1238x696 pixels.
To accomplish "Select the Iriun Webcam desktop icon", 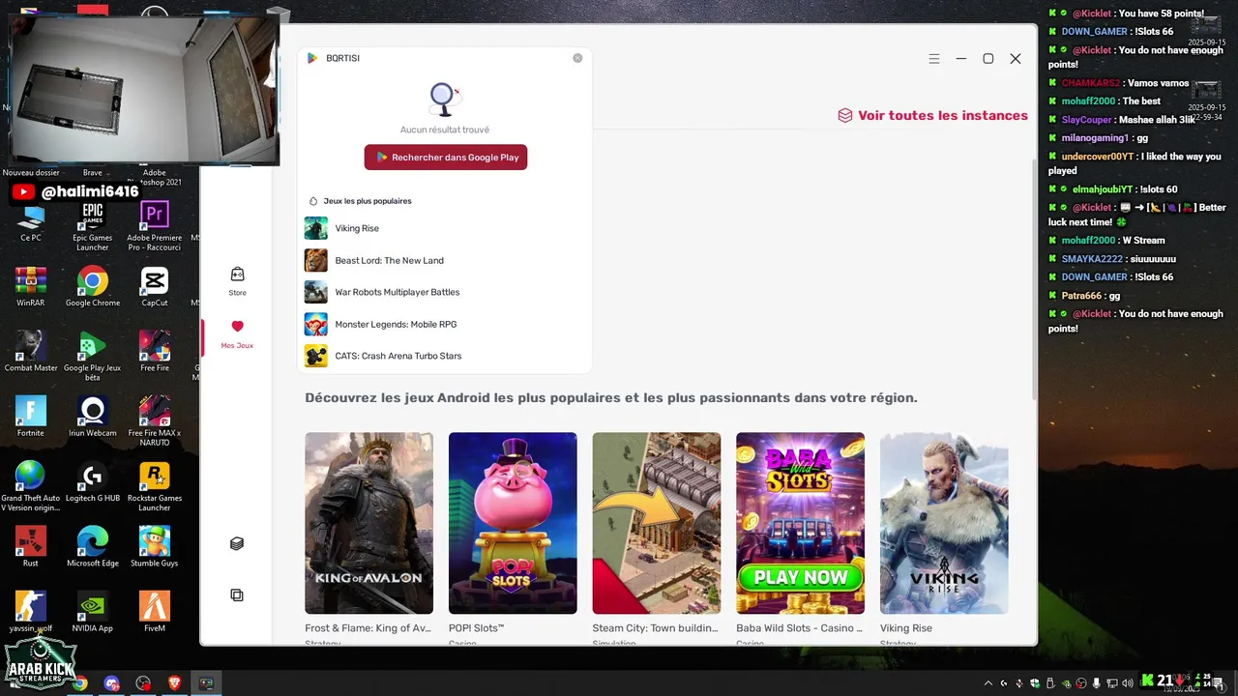I will coord(93,417).
